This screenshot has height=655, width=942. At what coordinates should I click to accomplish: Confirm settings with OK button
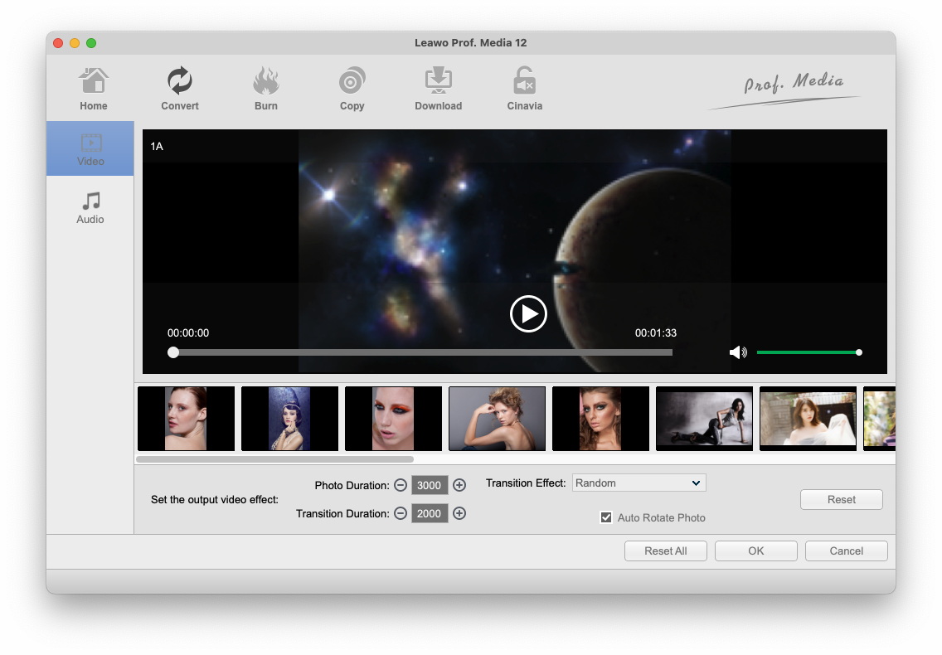[755, 551]
